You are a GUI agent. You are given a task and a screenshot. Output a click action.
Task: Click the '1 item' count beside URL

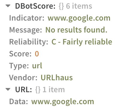click(x=54, y=90)
